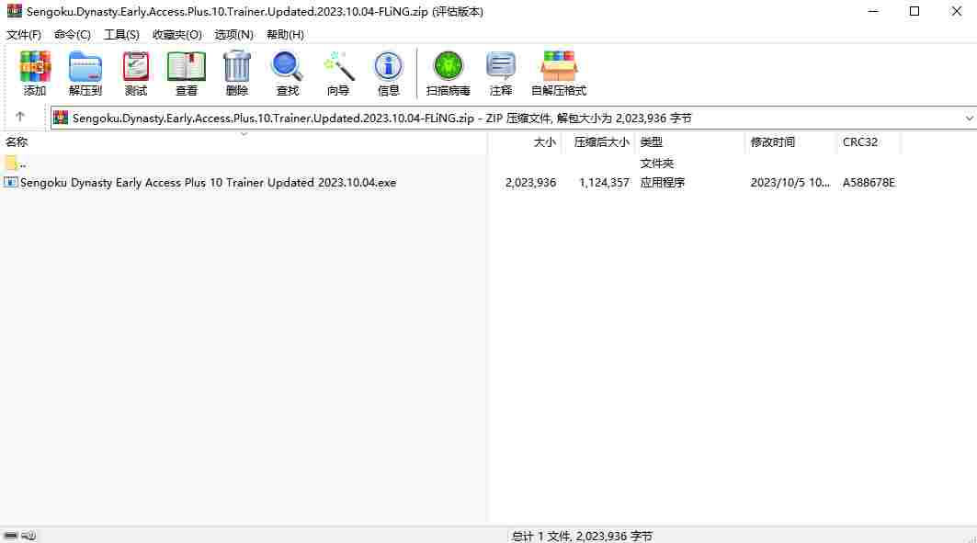977x543 pixels.
Task: Open the Comment (注释) tool
Action: point(501,73)
